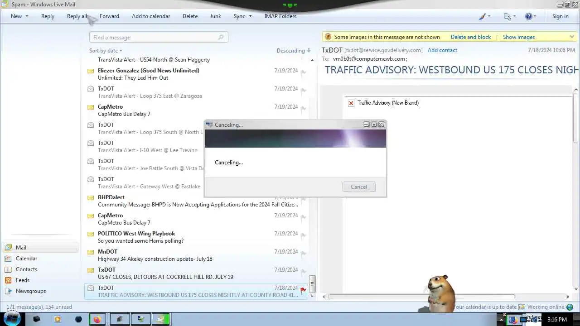Click the Sign in button
580x326 pixels.
[x=560, y=16]
